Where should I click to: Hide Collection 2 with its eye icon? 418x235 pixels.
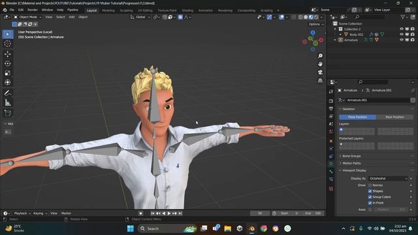[x=402, y=29]
